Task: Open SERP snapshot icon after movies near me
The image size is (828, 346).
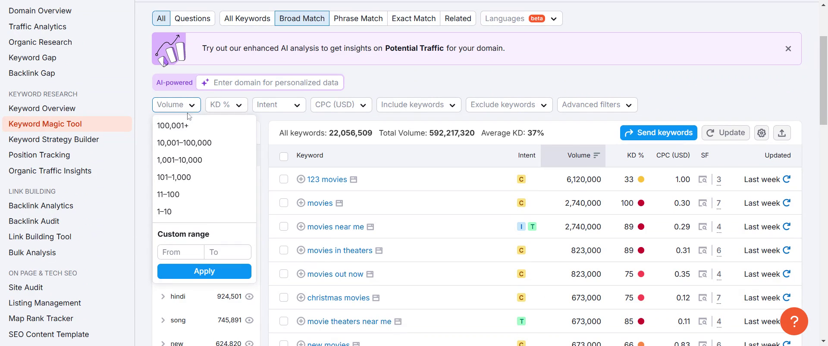Action: pos(370,227)
